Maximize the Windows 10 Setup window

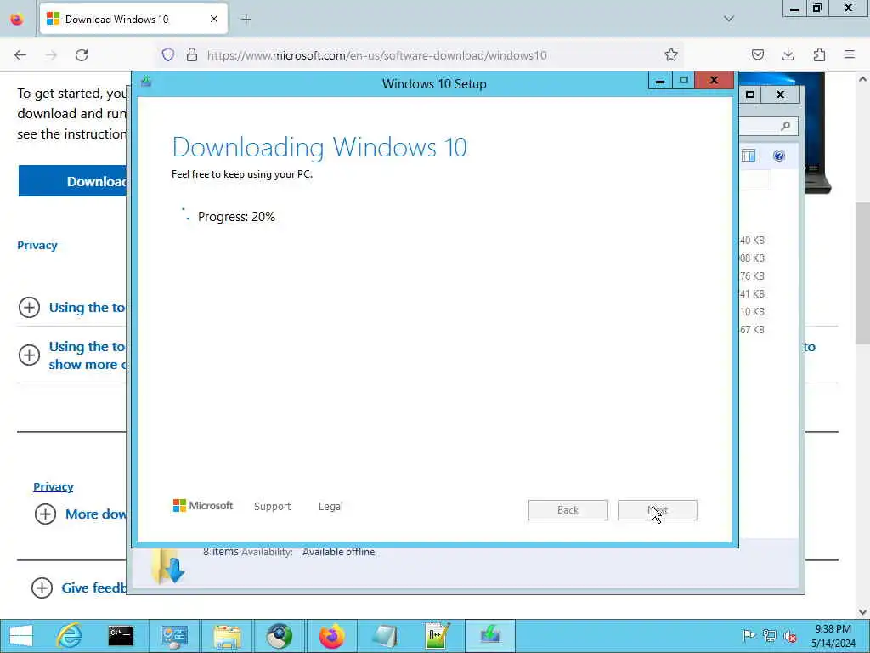684,81
